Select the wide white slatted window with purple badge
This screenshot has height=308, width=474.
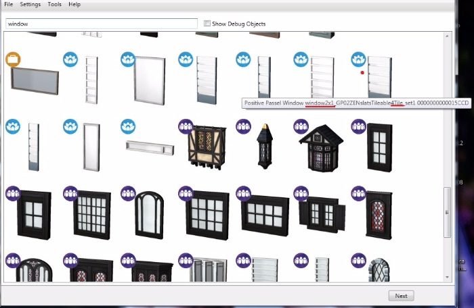(x=265, y=269)
